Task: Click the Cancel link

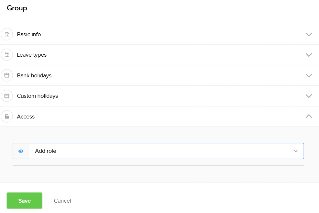Action: (62, 201)
